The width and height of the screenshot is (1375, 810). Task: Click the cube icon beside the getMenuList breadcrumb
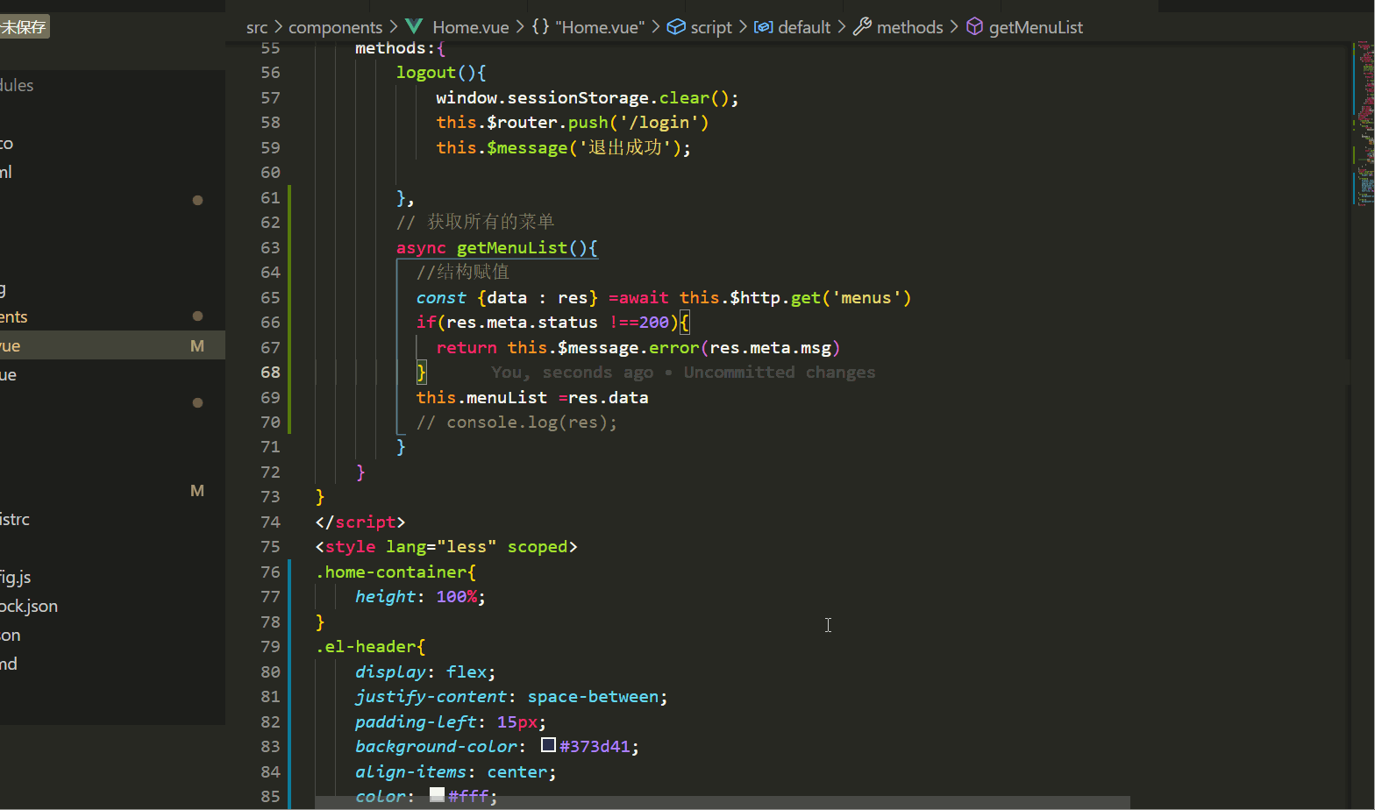[974, 26]
